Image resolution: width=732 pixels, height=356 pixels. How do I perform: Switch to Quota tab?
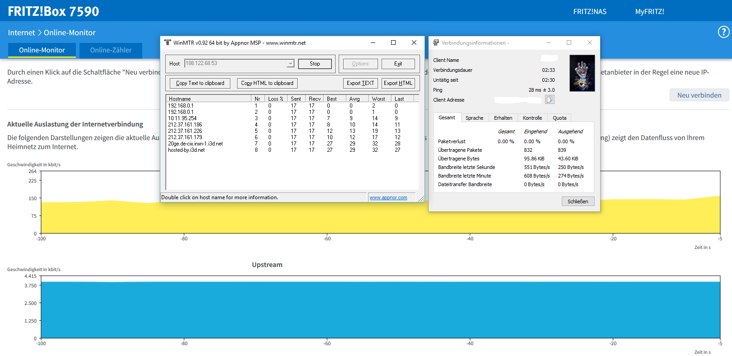559,118
